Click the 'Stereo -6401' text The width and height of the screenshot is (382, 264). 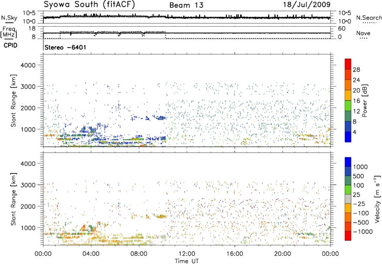click(x=65, y=47)
